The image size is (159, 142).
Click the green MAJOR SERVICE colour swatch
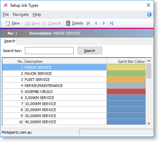click(x=126, y=74)
